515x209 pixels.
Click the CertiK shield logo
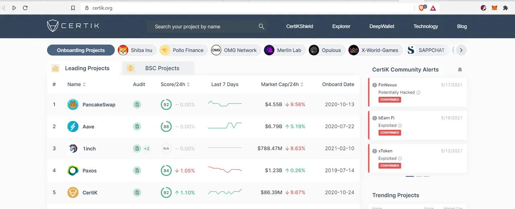(53, 26)
